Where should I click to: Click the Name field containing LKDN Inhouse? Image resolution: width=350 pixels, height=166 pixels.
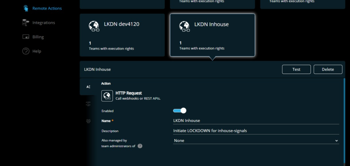click(256, 121)
